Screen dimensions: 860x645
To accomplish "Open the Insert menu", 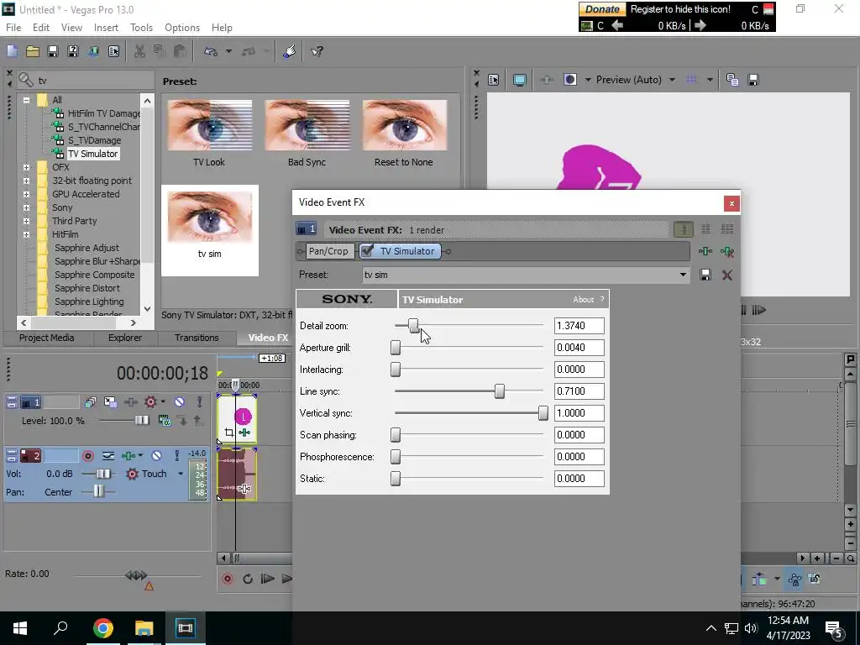I will 106,28.
